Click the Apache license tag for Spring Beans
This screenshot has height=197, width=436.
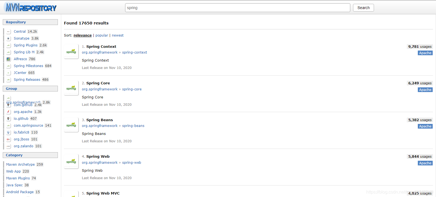tap(425, 126)
